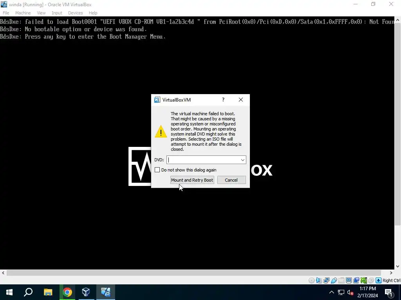Open the Devices menu
Viewport: 401px width, 300px height.
(76, 13)
